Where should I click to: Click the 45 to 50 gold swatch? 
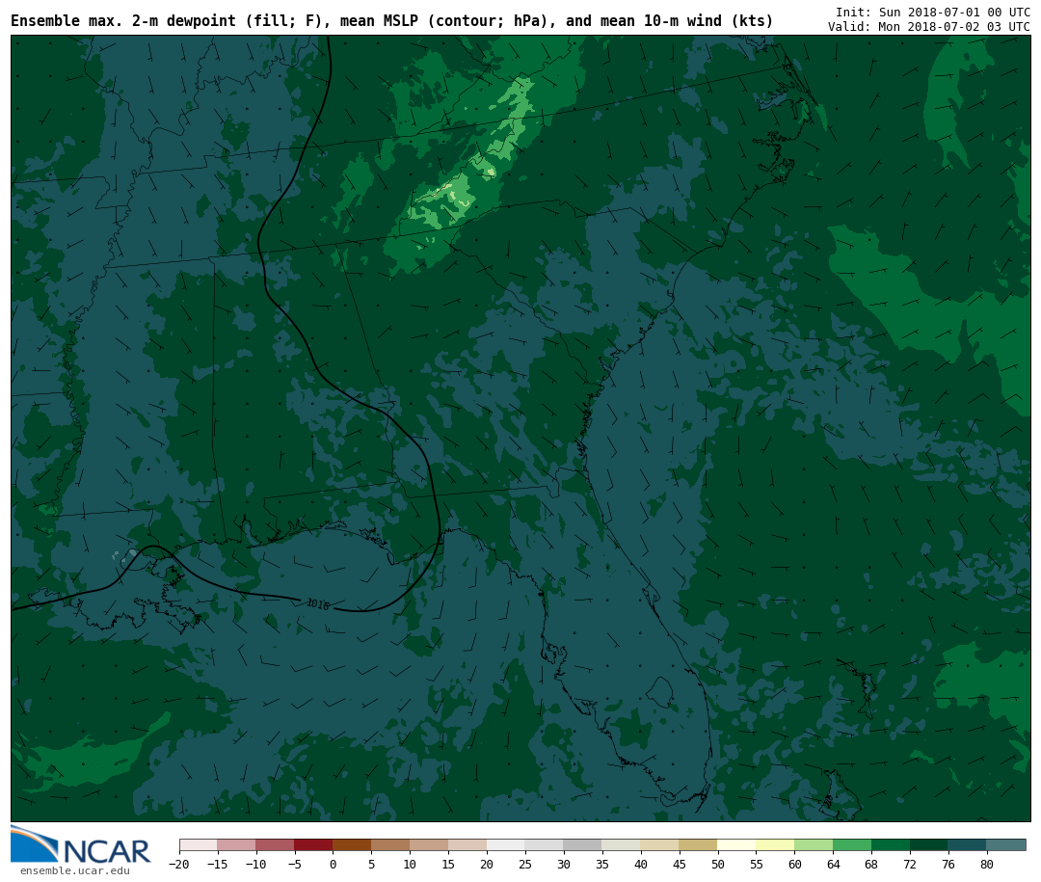click(x=699, y=845)
